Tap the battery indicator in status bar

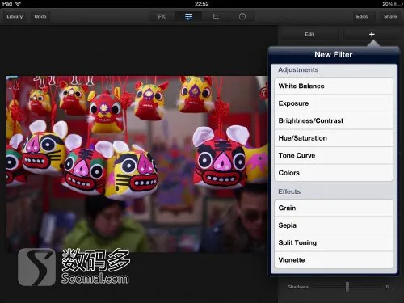[x=398, y=4]
